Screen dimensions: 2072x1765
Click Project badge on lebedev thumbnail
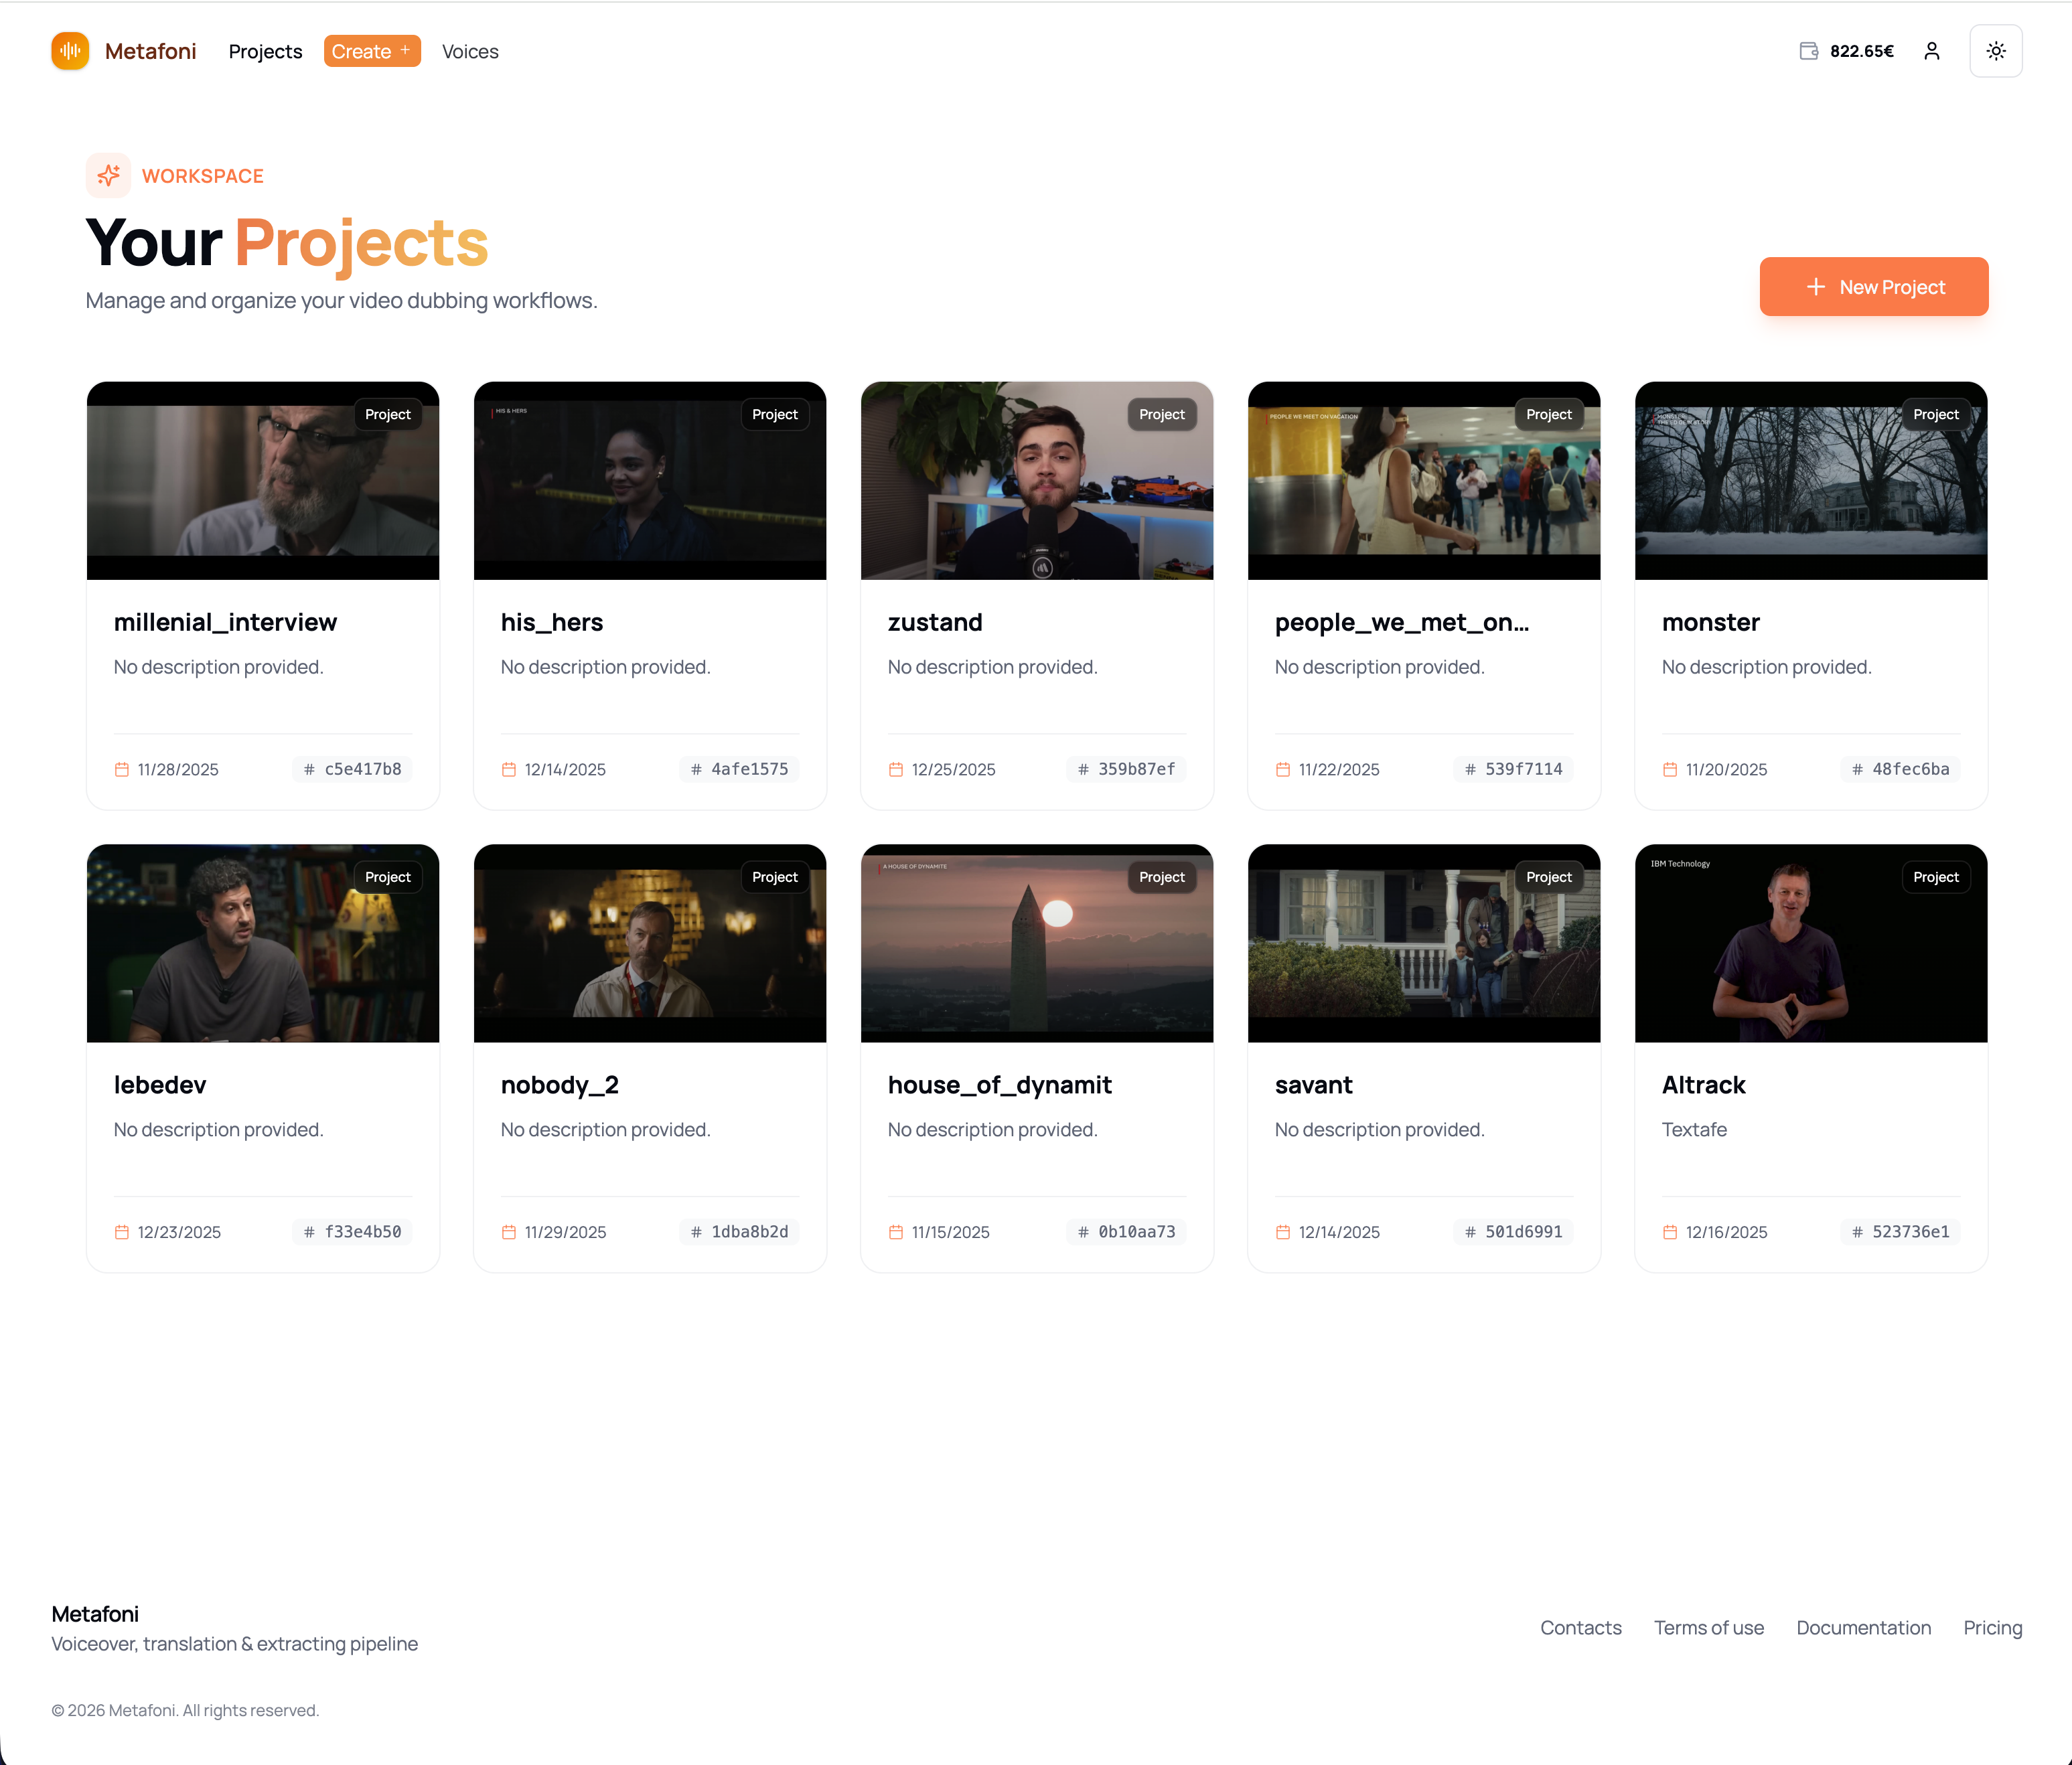[387, 877]
